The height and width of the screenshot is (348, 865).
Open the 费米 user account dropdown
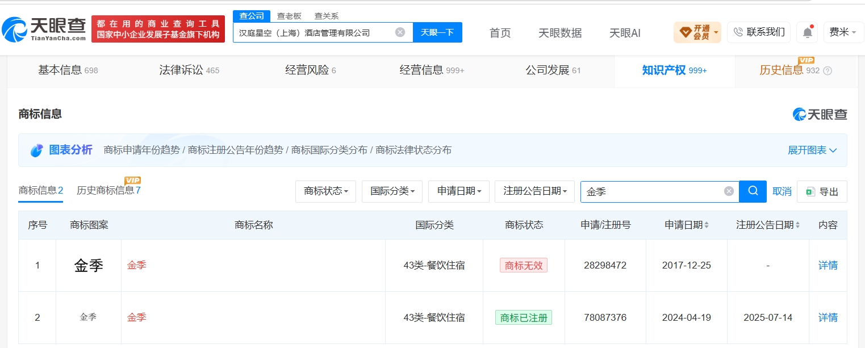click(843, 32)
